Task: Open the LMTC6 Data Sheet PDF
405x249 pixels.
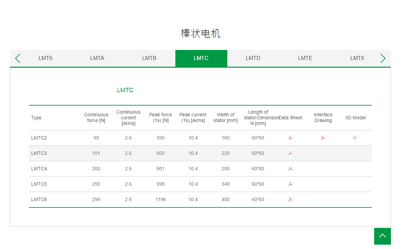Action: pos(290,199)
